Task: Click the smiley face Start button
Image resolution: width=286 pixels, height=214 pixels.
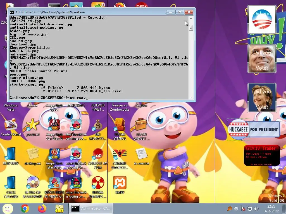Action: coord(8,208)
